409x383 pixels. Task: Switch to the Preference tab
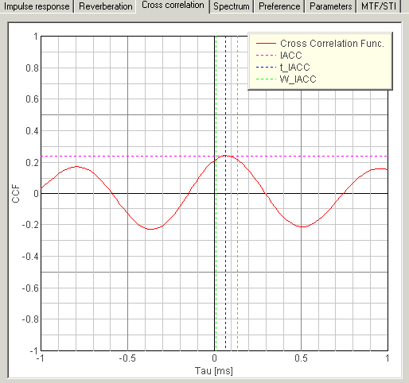[x=279, y=6]
